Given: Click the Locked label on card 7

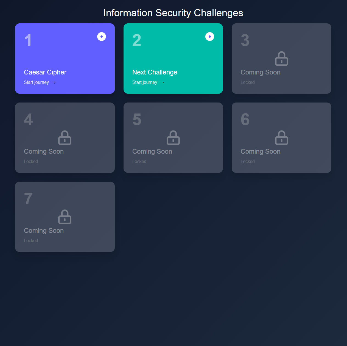Looking at the screenshot, I should pyautogui.click(x=31, y=241).
